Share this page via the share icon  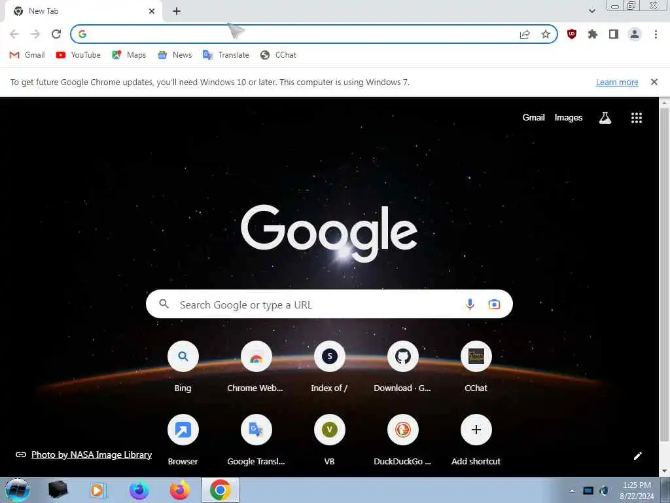pyautogui.click(x=525, y=34)
